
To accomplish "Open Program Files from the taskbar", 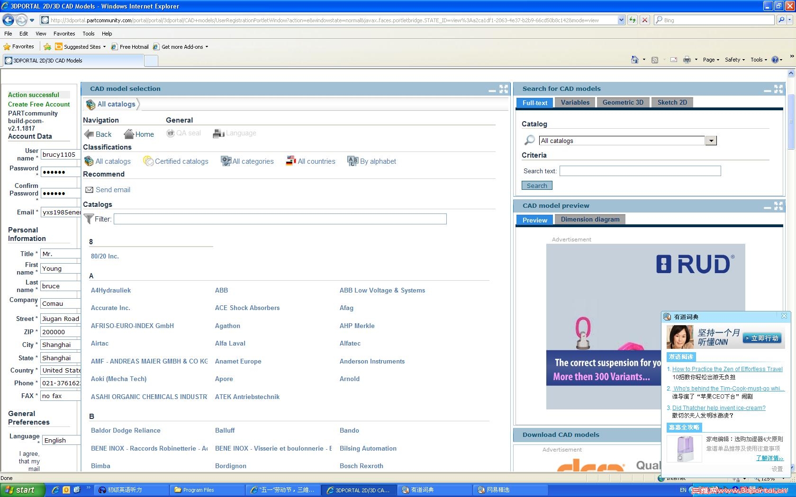I will point(207,490).
